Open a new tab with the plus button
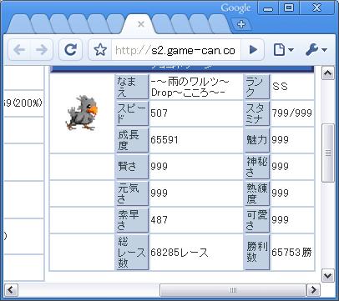This screenshot has width=339, height=301. click(241, 24)
